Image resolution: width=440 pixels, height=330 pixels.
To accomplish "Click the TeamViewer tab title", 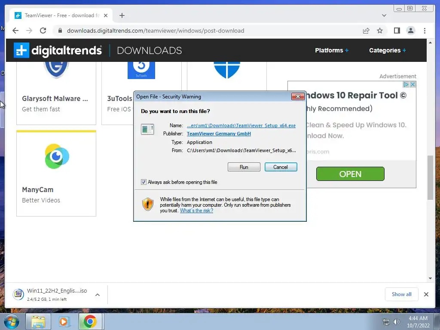I will 62,15.
